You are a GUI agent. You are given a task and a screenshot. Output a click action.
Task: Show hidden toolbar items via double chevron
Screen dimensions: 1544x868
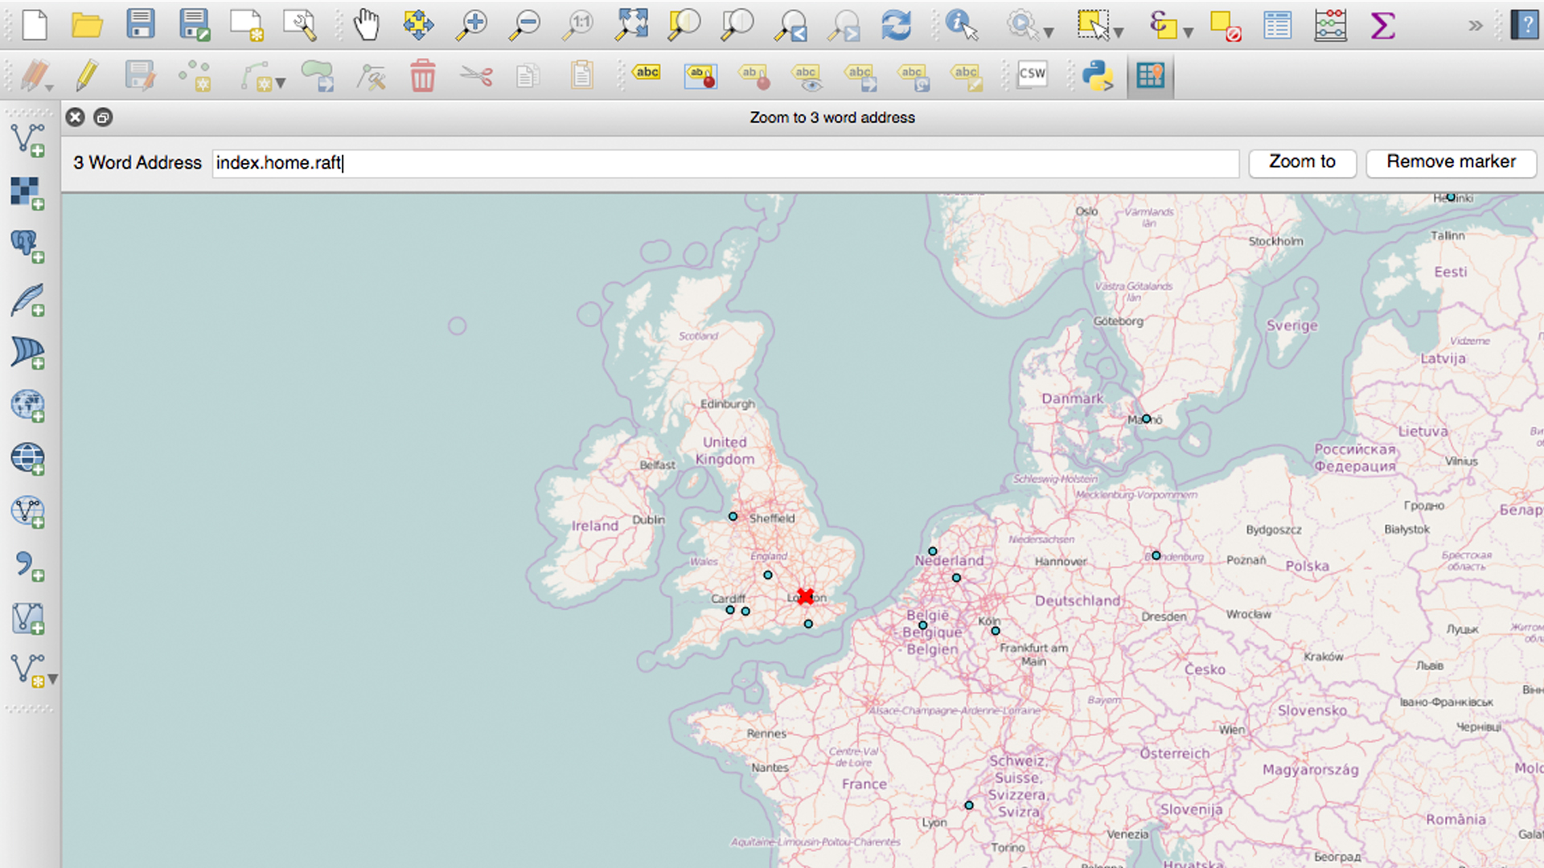(1476, 25)
